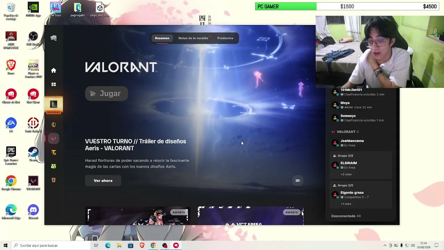444x250 pixels.
Task: Open the green 2XKO game icon in sidebar
Action: 53,166
